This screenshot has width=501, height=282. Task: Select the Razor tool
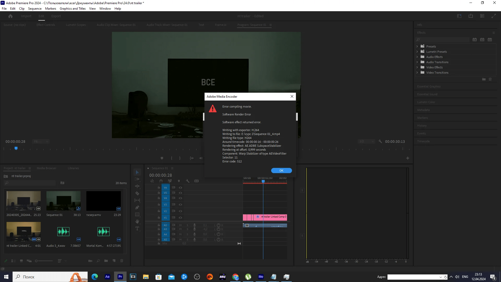pos(137,193)
